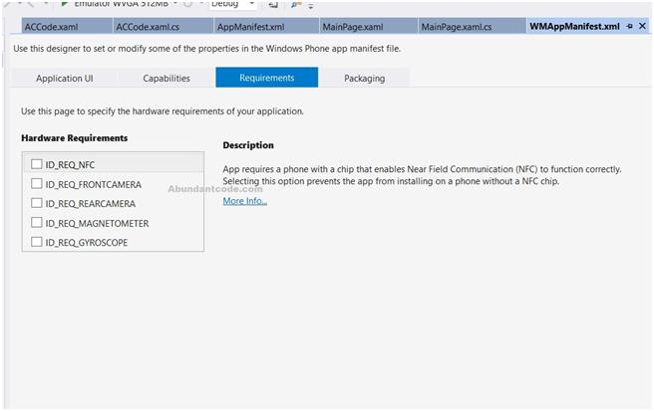Open the AppManifest.xml tab
This screenshot has width=654, height=411.
tap(266, 27)
